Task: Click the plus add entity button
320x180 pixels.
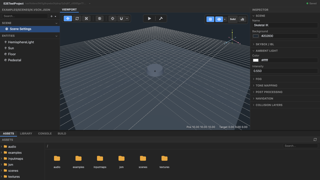Action: pyautogui.click(x=51, y=16)
